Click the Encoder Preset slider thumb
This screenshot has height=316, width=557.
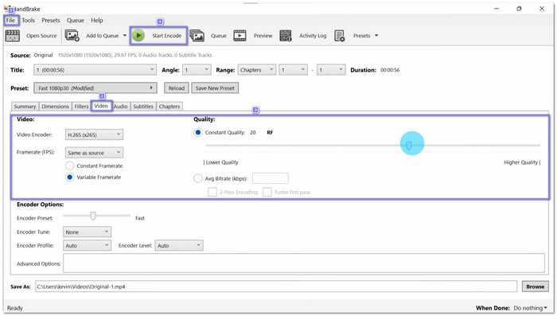point(93,216)
